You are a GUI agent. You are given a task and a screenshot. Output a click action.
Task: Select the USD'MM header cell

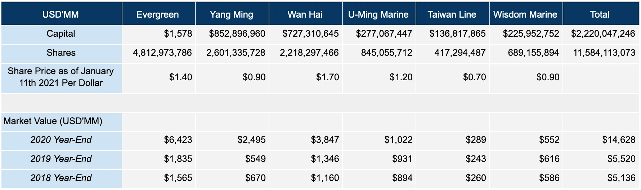point(60,14)
